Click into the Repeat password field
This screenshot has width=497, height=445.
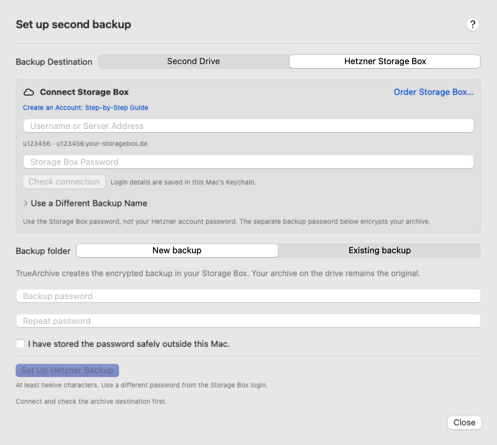pos(248,321)
